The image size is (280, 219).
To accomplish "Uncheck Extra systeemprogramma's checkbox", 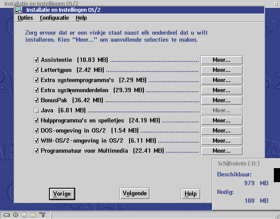I will pyautogui.click(x=36, y=80).
